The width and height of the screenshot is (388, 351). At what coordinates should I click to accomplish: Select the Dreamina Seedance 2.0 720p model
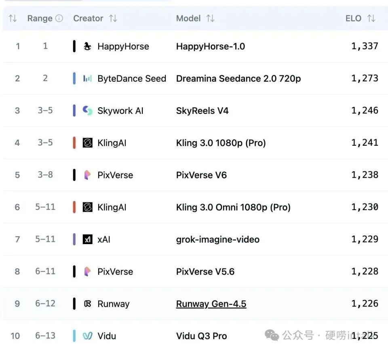pyautogui.click(x=238, y=79)
